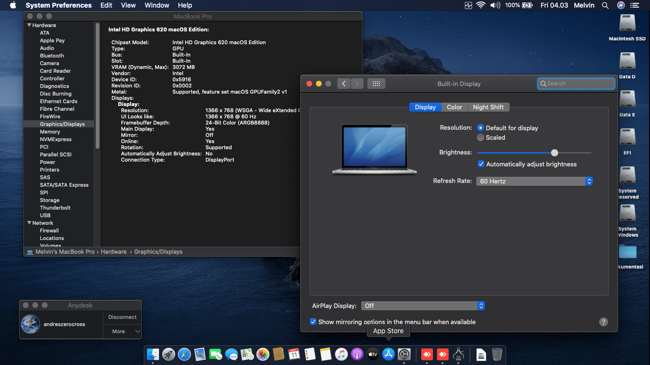Click the App Store Dock icon
Viewport: 650px width, 365px height.
click(388, 354)
